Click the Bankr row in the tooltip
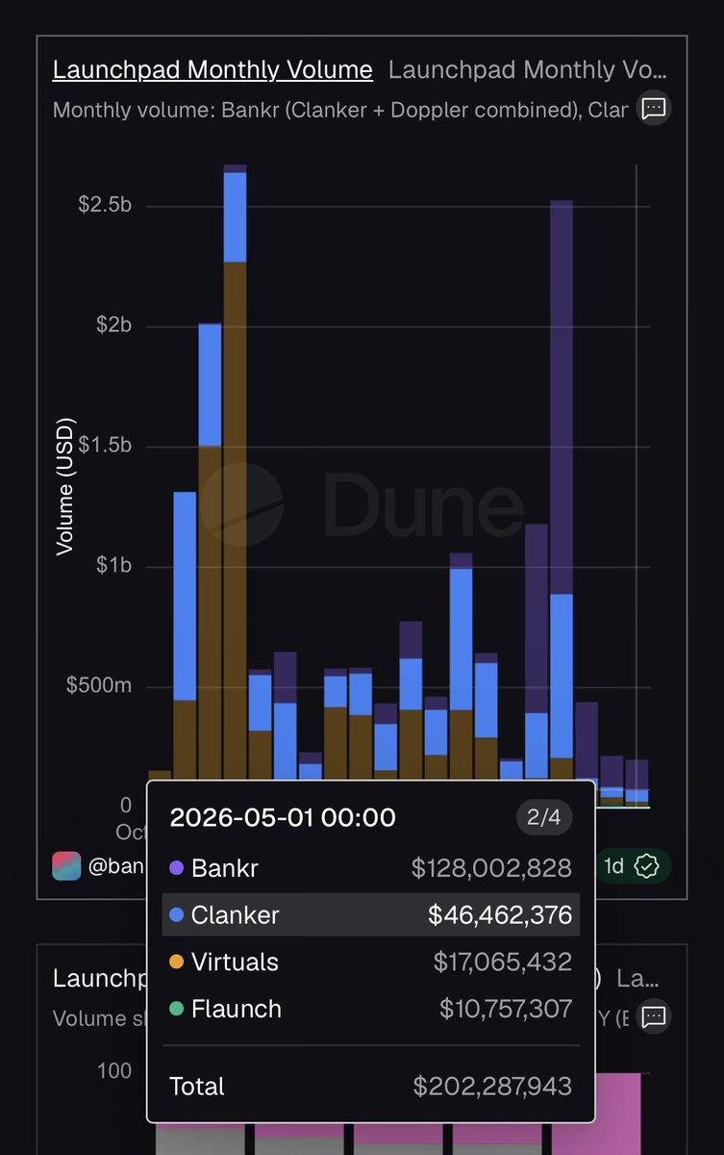 tap(371, 868)
